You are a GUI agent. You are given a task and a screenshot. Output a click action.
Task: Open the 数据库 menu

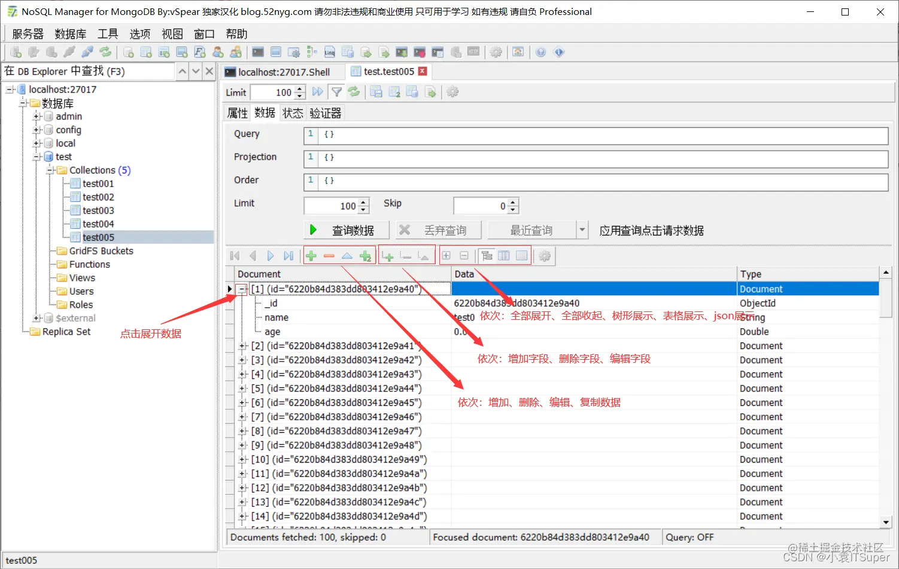coord(70,34)
